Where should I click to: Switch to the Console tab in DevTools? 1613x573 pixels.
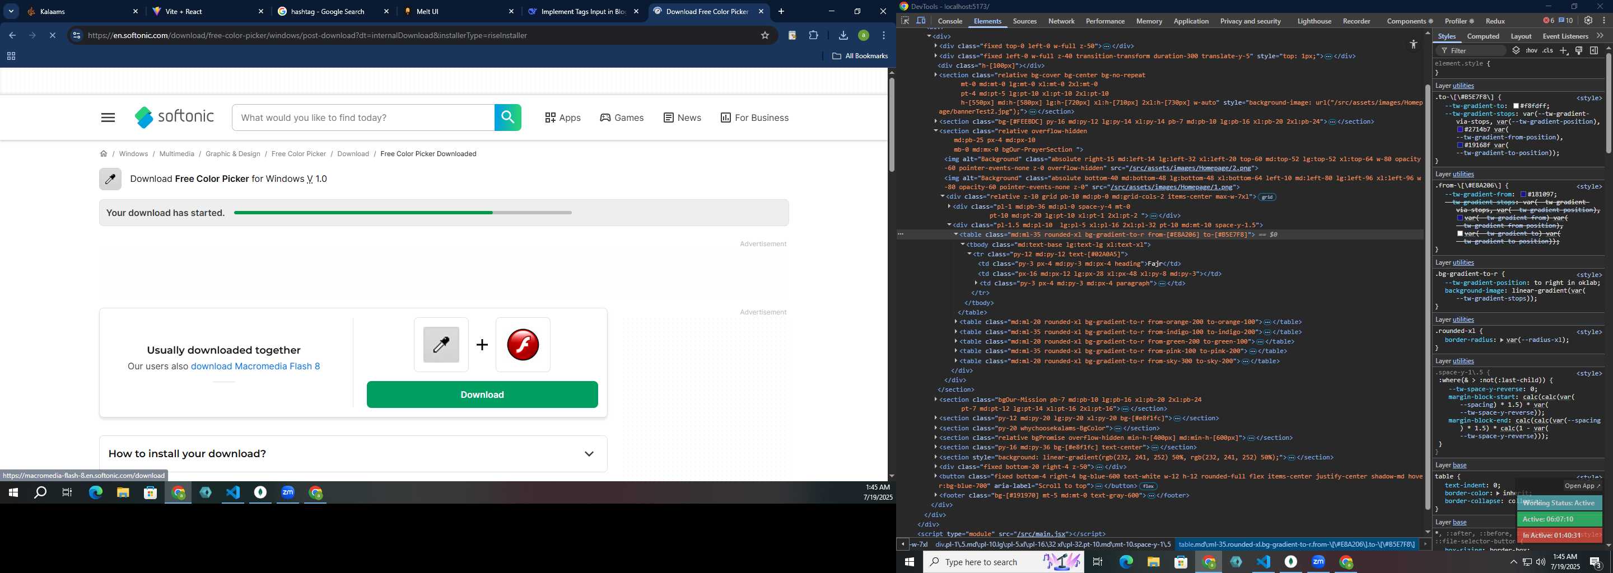coord(949,21)
